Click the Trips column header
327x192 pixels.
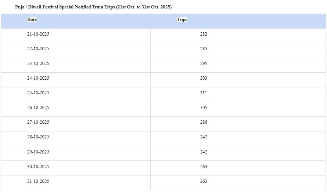point(182,19)
